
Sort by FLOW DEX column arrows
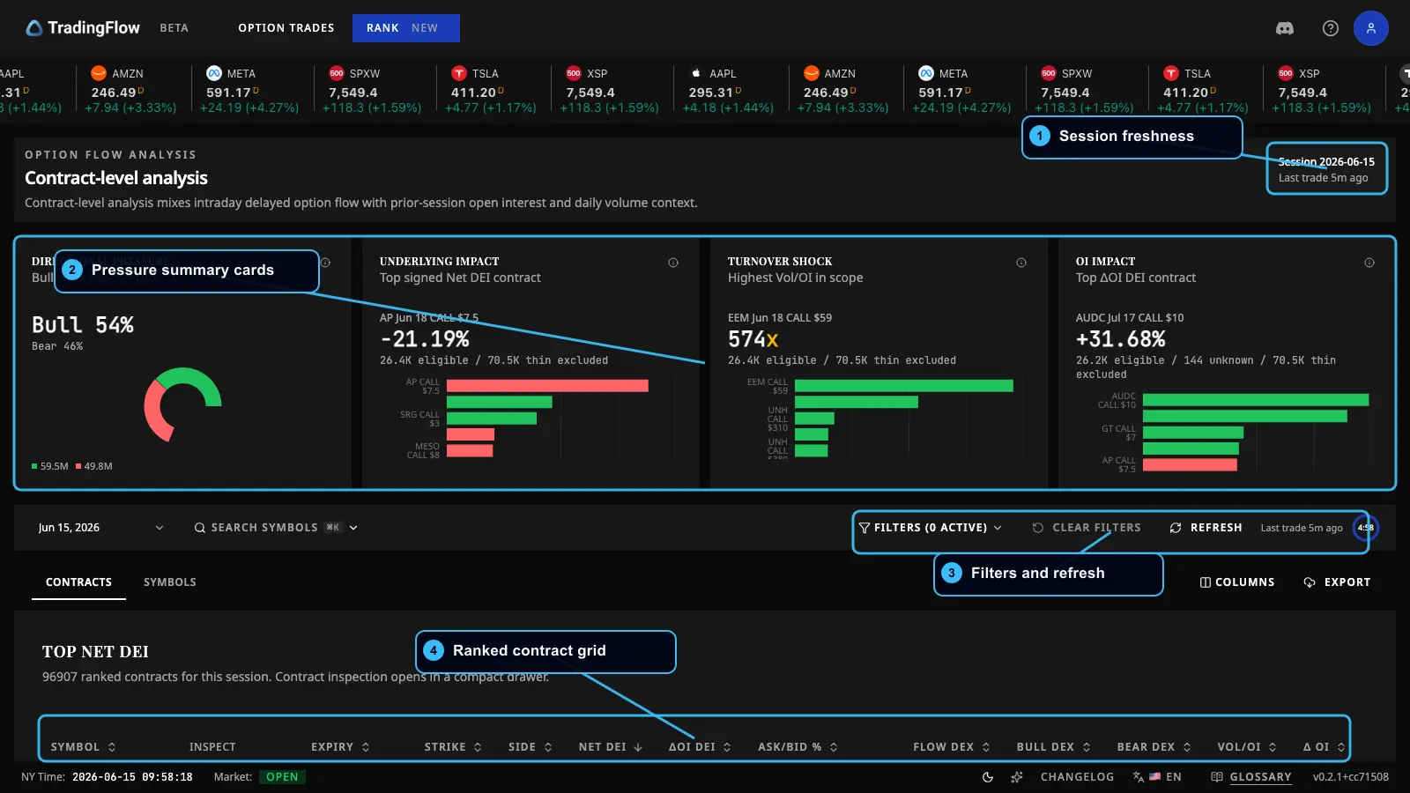tap(986, 747)
